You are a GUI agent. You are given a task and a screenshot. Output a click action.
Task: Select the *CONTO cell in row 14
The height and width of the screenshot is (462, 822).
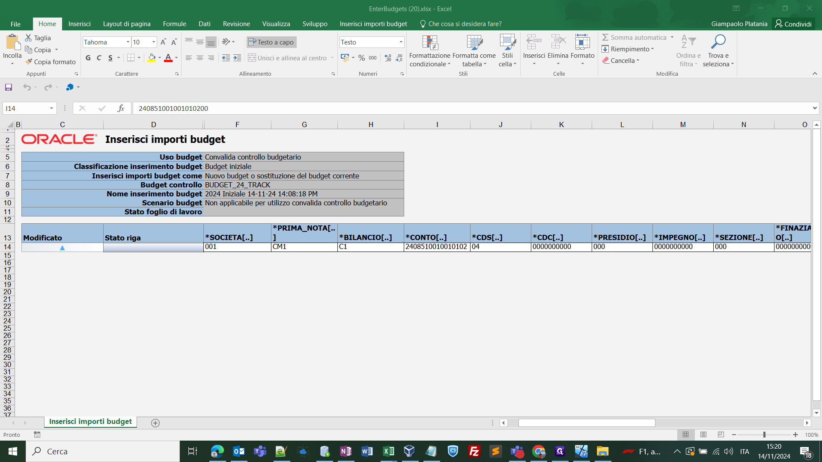click(x=437, y=247)
